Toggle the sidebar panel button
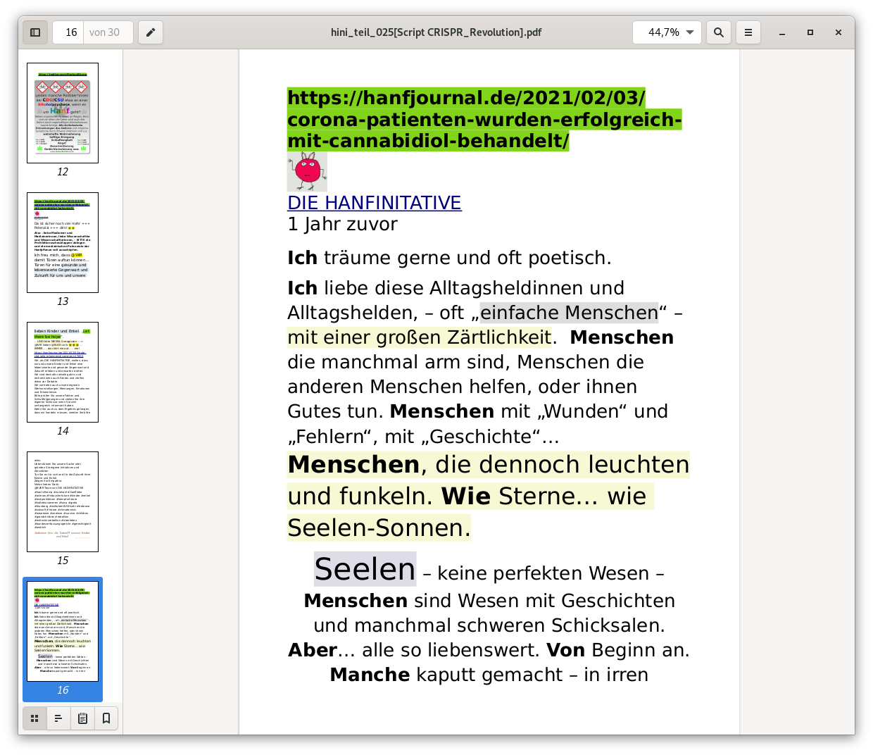Image resolution: width=873 pixels, height=755 pixels. point(35,32)
